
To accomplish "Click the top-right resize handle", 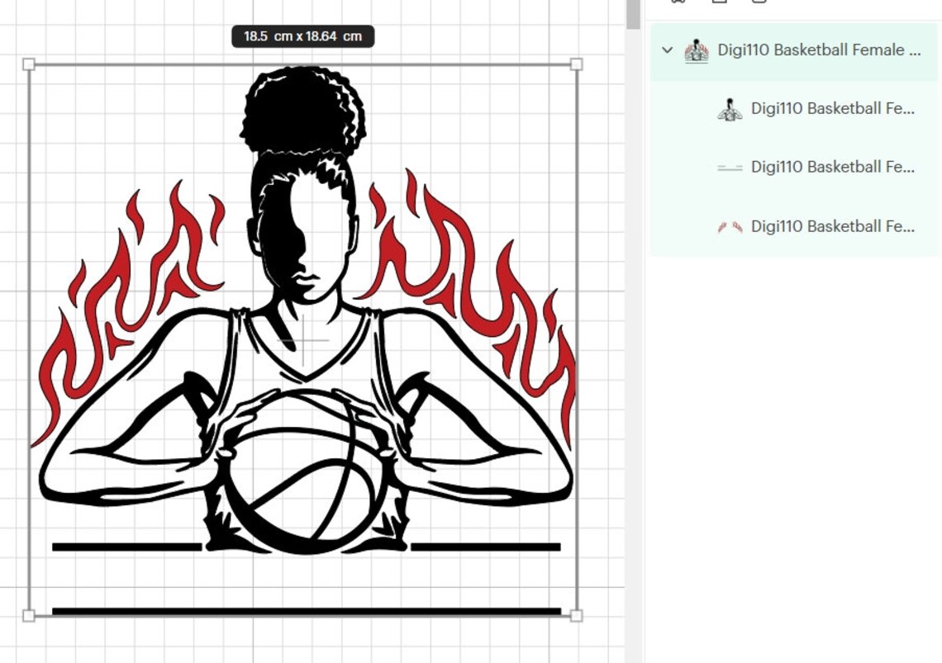I will [577, 64].
